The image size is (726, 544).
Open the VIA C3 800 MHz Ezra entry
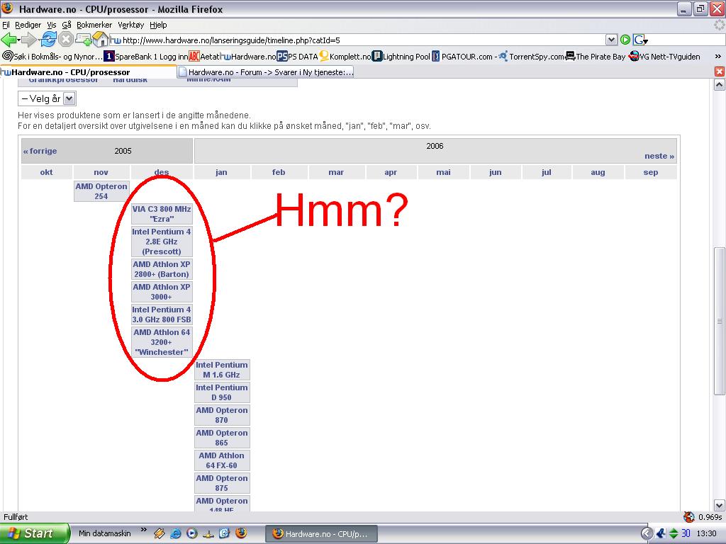point(162,214)
